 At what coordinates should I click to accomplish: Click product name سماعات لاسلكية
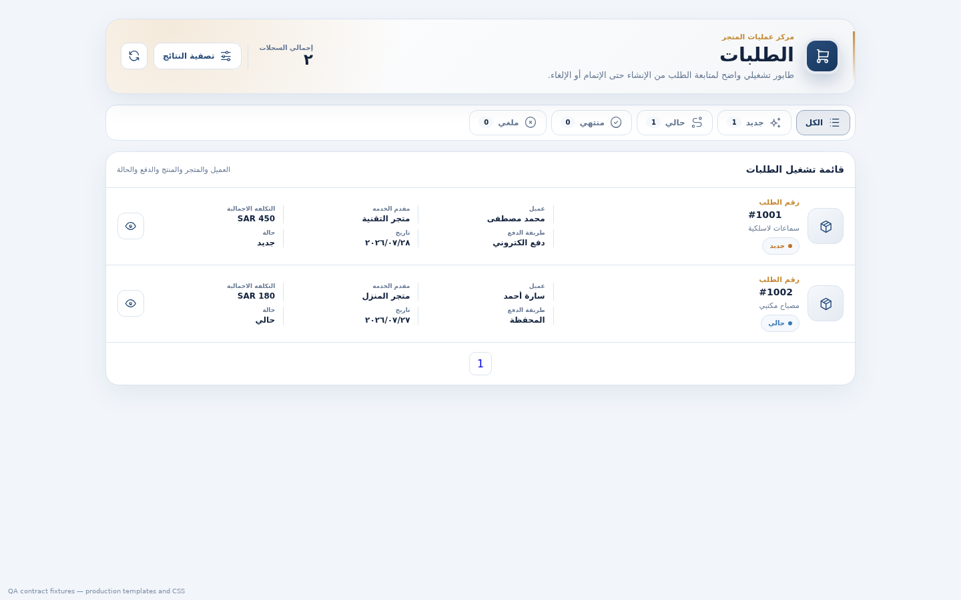pyautogui.click(x=773, y=229)
